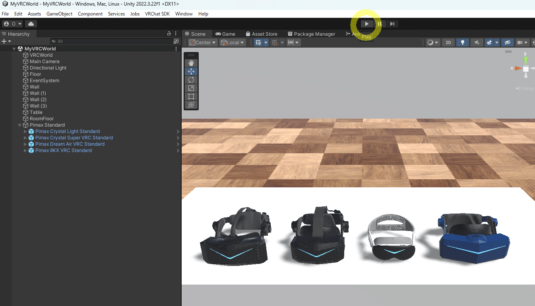The image size is (535, 306).
Task: Open the GameObject menu
Action: coord(60,14)
